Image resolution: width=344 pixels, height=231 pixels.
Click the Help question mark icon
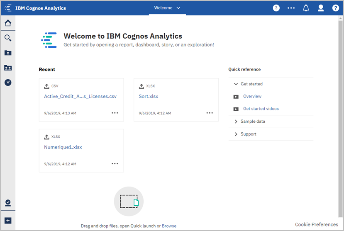point(335,8)
